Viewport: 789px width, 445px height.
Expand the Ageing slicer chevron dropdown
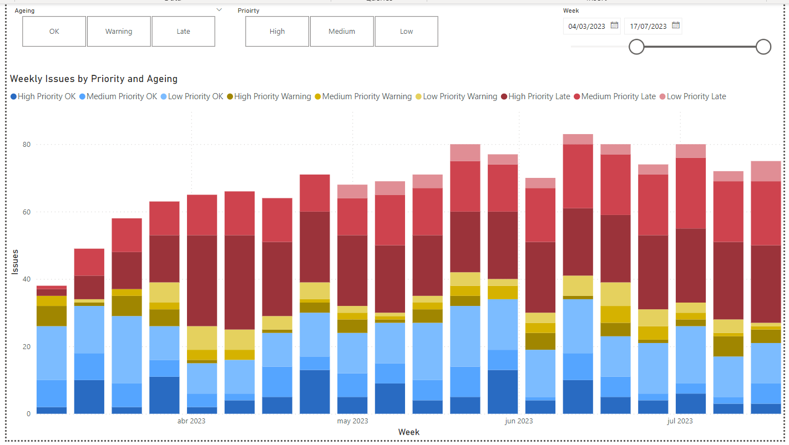click(219, 10)
